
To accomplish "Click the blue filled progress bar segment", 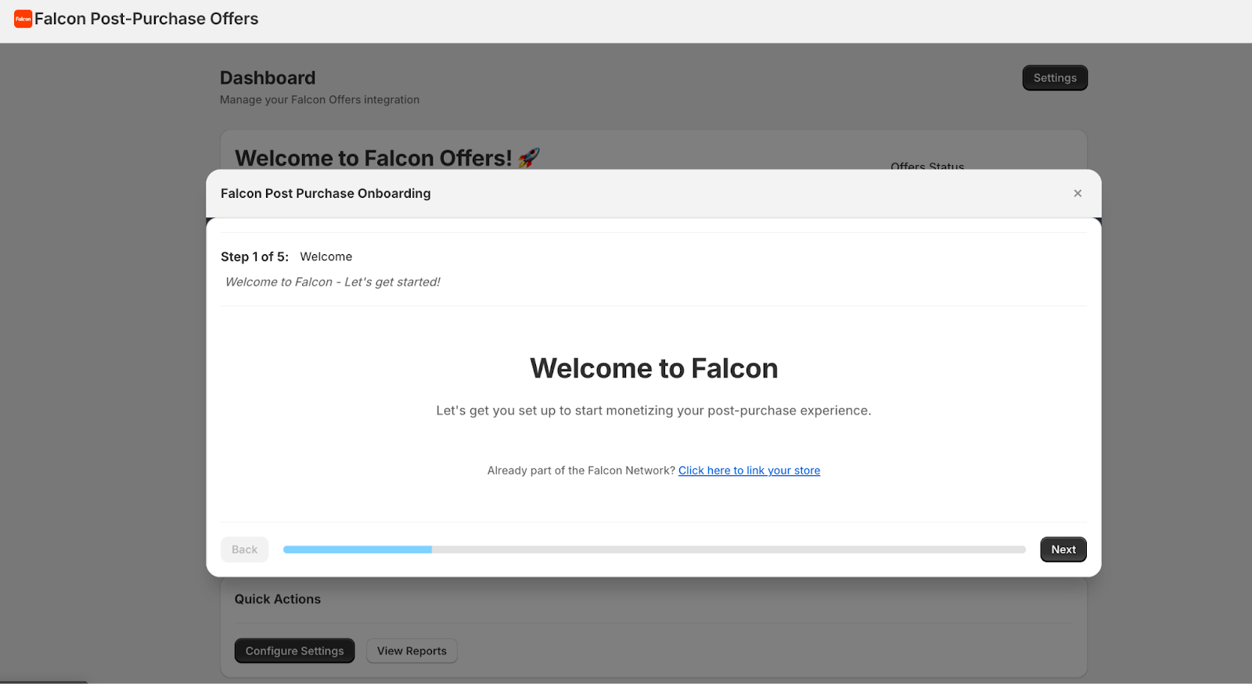I will click(357, 550).
